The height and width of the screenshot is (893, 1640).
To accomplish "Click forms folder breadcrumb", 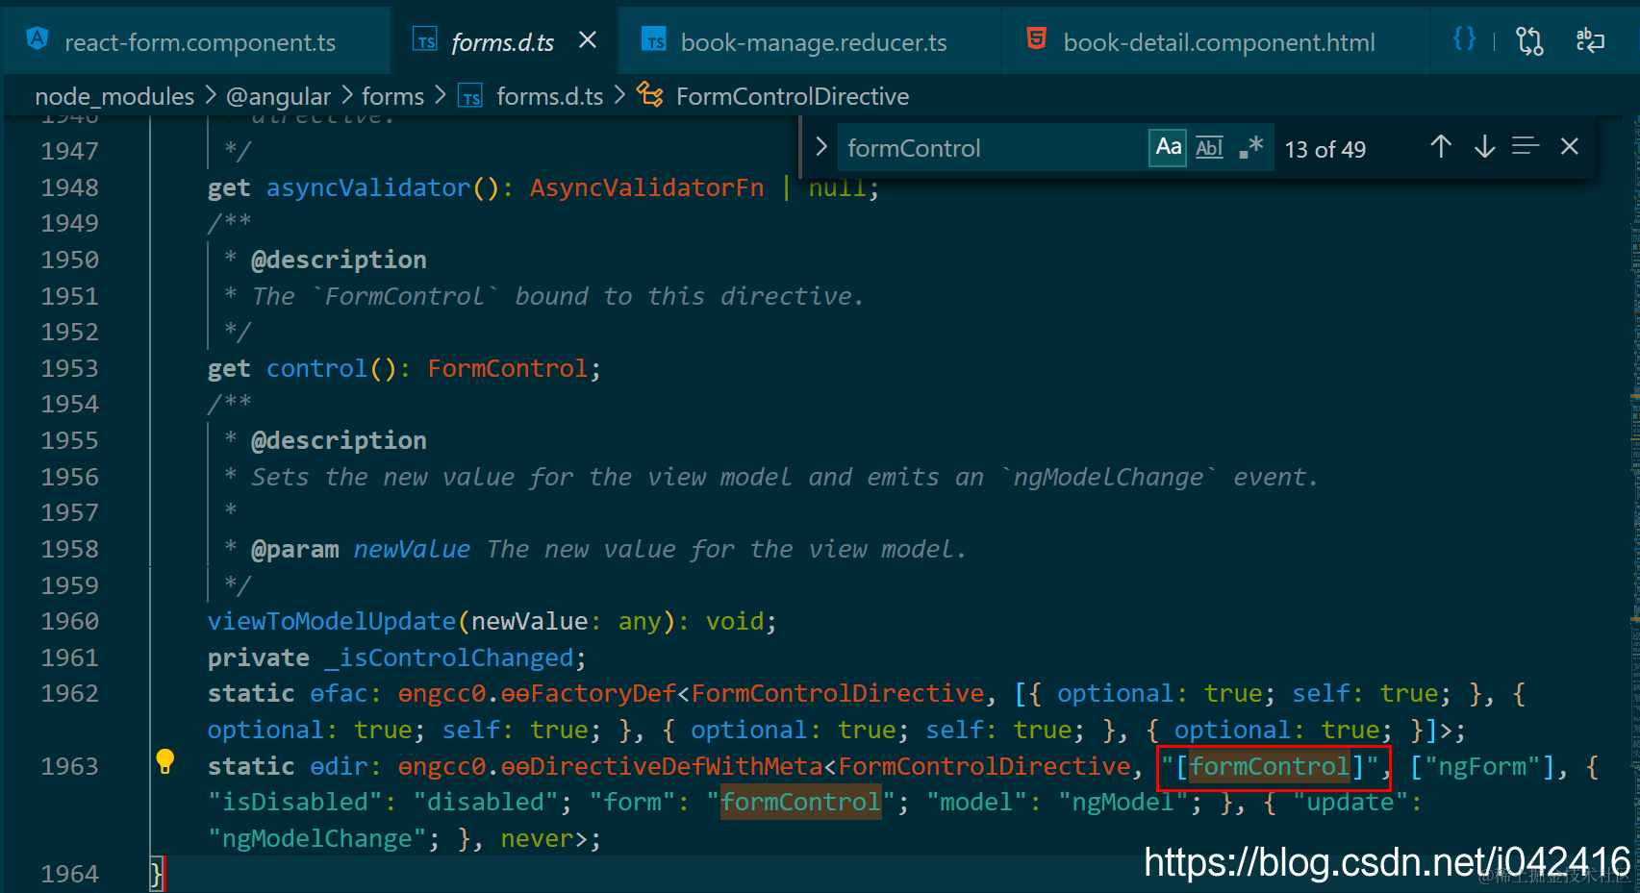I will [x=392, y=96].
